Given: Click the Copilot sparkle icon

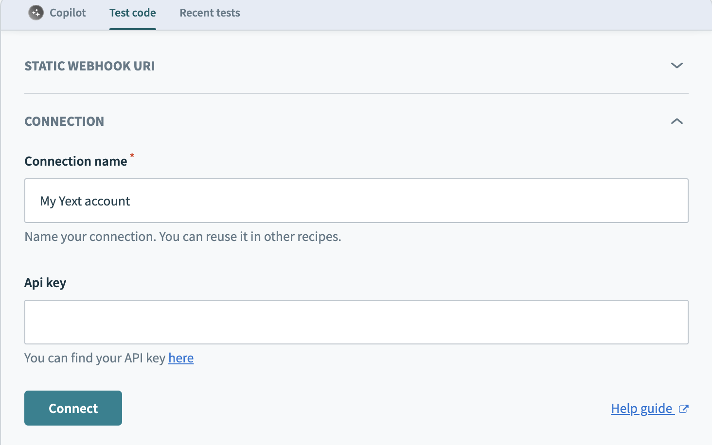Looking at the screenshot, I should (36, 13).
